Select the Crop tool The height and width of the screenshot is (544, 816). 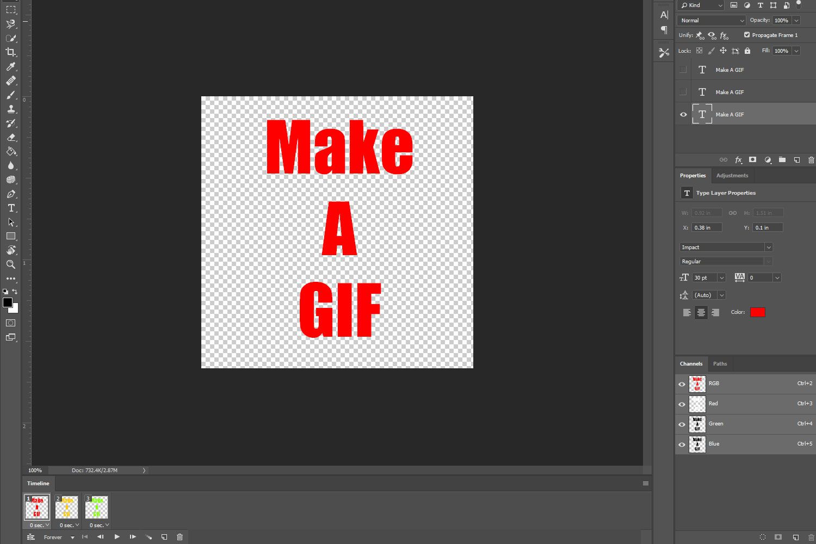[x=11, y=52]
